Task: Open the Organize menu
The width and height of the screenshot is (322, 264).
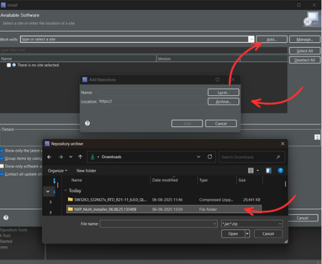Action: click(x=58, y=171)
